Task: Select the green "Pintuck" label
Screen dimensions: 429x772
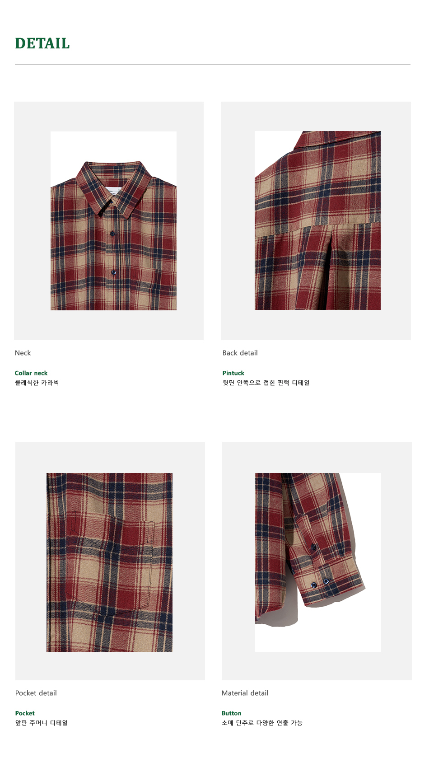Action: (x=233, y=373)
